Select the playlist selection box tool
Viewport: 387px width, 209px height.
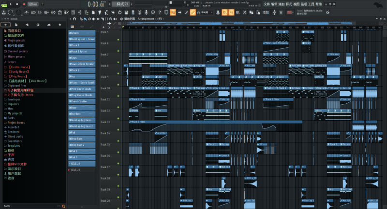106,19
